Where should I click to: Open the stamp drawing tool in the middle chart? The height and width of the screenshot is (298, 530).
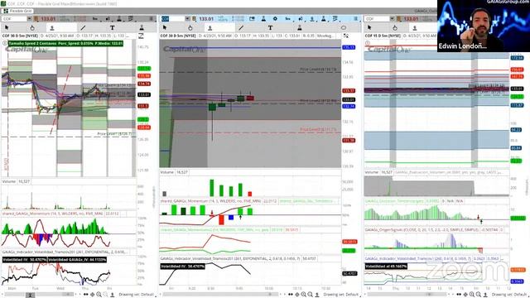click(x=300, y=27)
